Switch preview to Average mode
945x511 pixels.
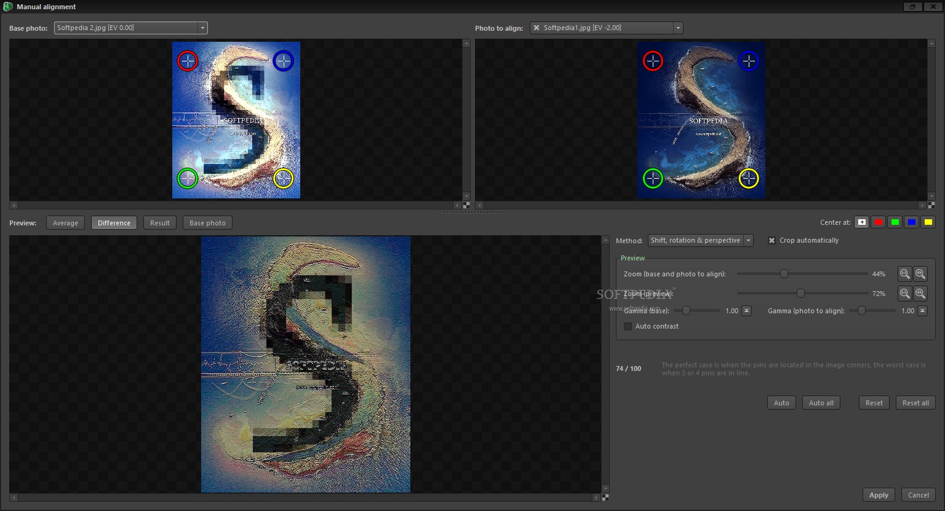[65, 223]
